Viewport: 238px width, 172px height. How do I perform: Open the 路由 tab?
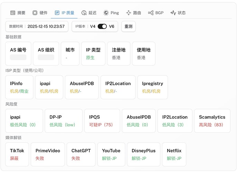134,13
